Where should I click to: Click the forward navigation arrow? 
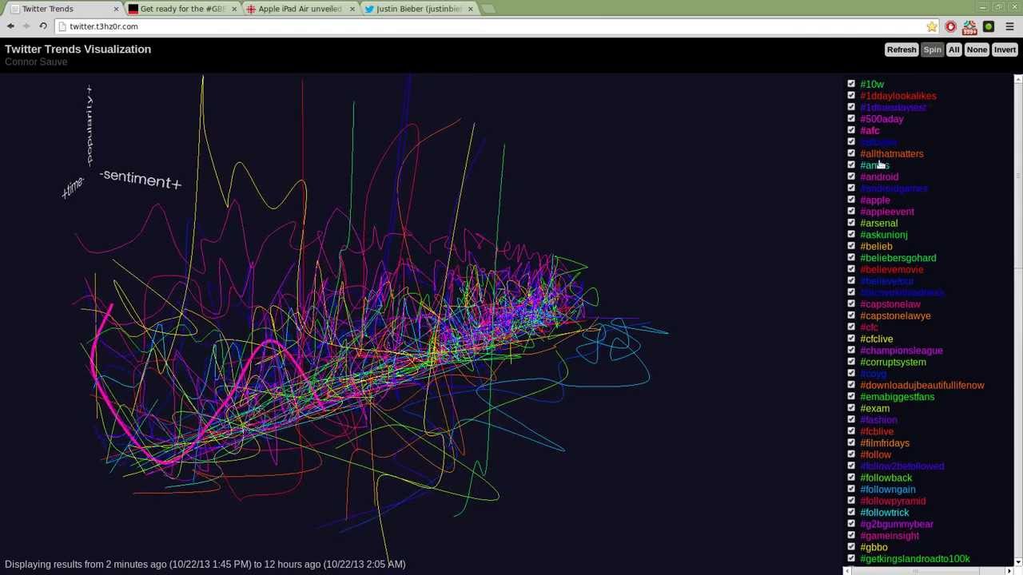[26, 26]
